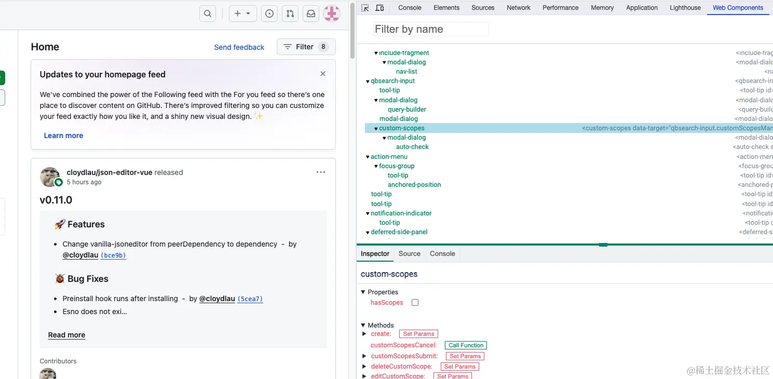Switch to the Elements tab
The height and width of the screenshot is (379, 773).
click(x=446, y=8)
